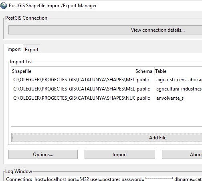
Task: Select the Import tab
Action: click(x=13, y=49)
